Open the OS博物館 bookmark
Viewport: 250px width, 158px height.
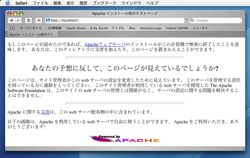pos(41,28)
